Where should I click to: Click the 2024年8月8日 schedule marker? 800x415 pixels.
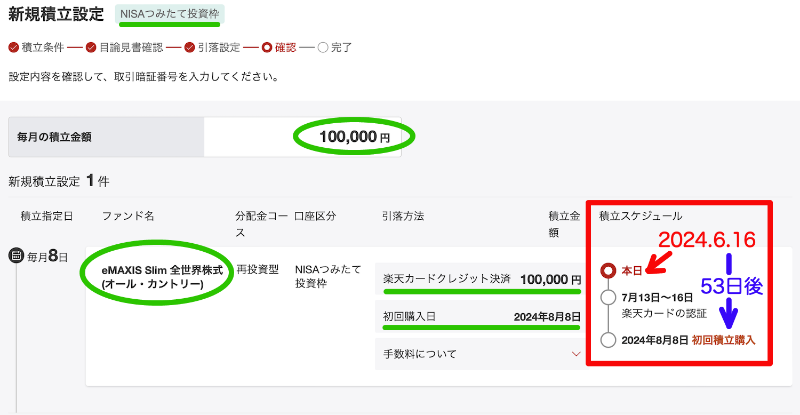click(608, 340)
